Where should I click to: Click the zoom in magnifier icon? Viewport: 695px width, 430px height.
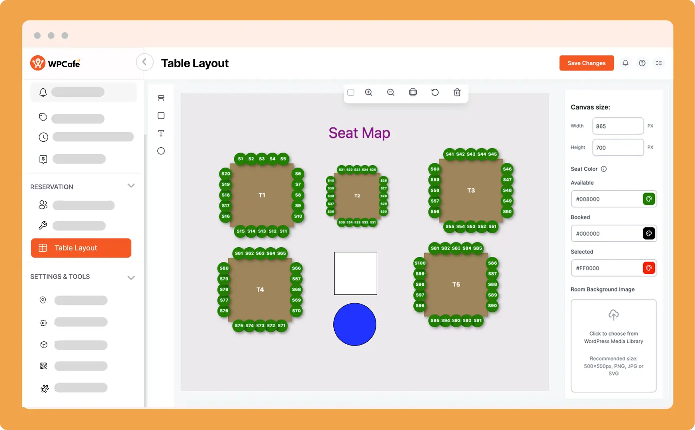pyautogui.click(x=369, y=92)
